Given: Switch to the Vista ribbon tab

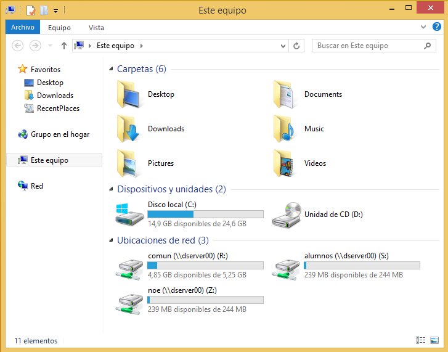Looking at the screenshot, I should point(96,28).
